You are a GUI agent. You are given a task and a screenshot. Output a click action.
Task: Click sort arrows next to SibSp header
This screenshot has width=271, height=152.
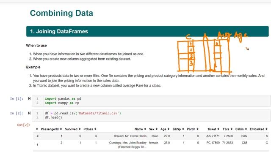point(183,129)
